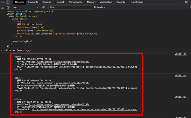Switch to the Console tab
Image resolution: width=191 pixels, height=118 pixels.
19,2
